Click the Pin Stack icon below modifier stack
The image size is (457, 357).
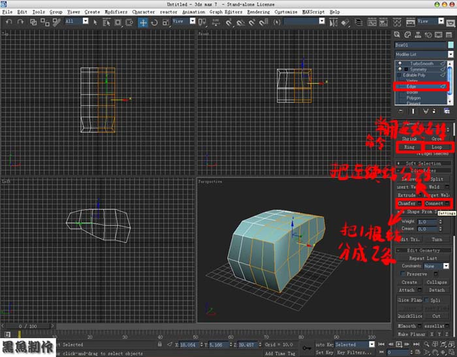[x=400, y=111]
